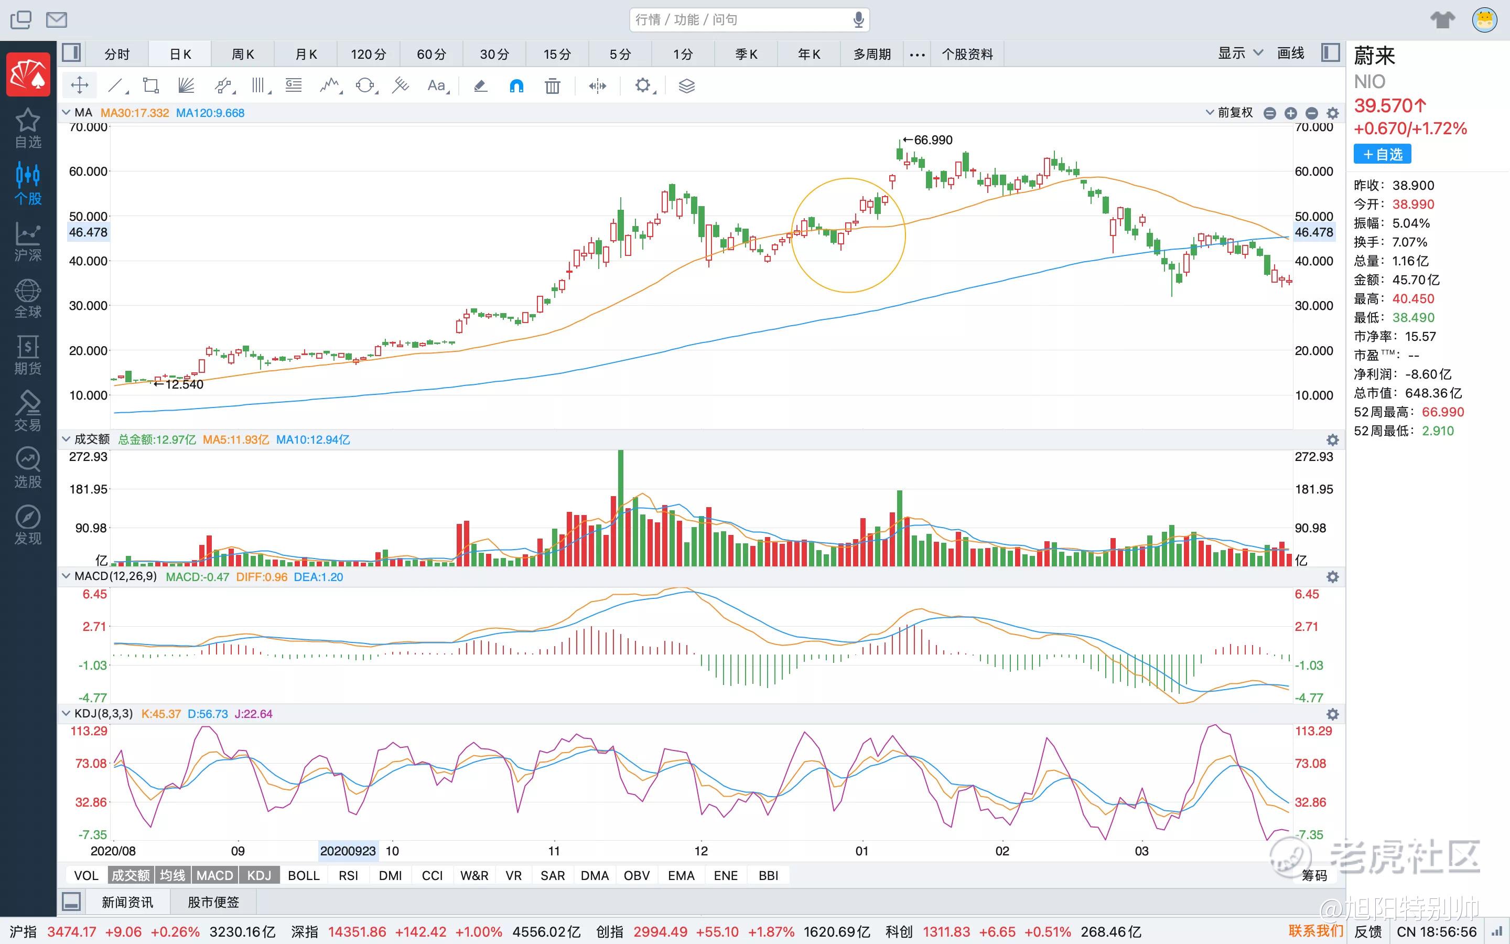The width and height of the screenshot is (1510, 944).
Task: Select the circle shape tool
Action: 365,85
